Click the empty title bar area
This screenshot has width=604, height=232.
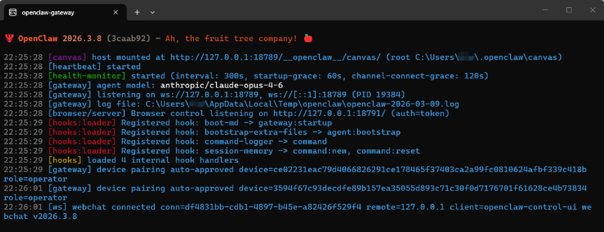(336, 11)
